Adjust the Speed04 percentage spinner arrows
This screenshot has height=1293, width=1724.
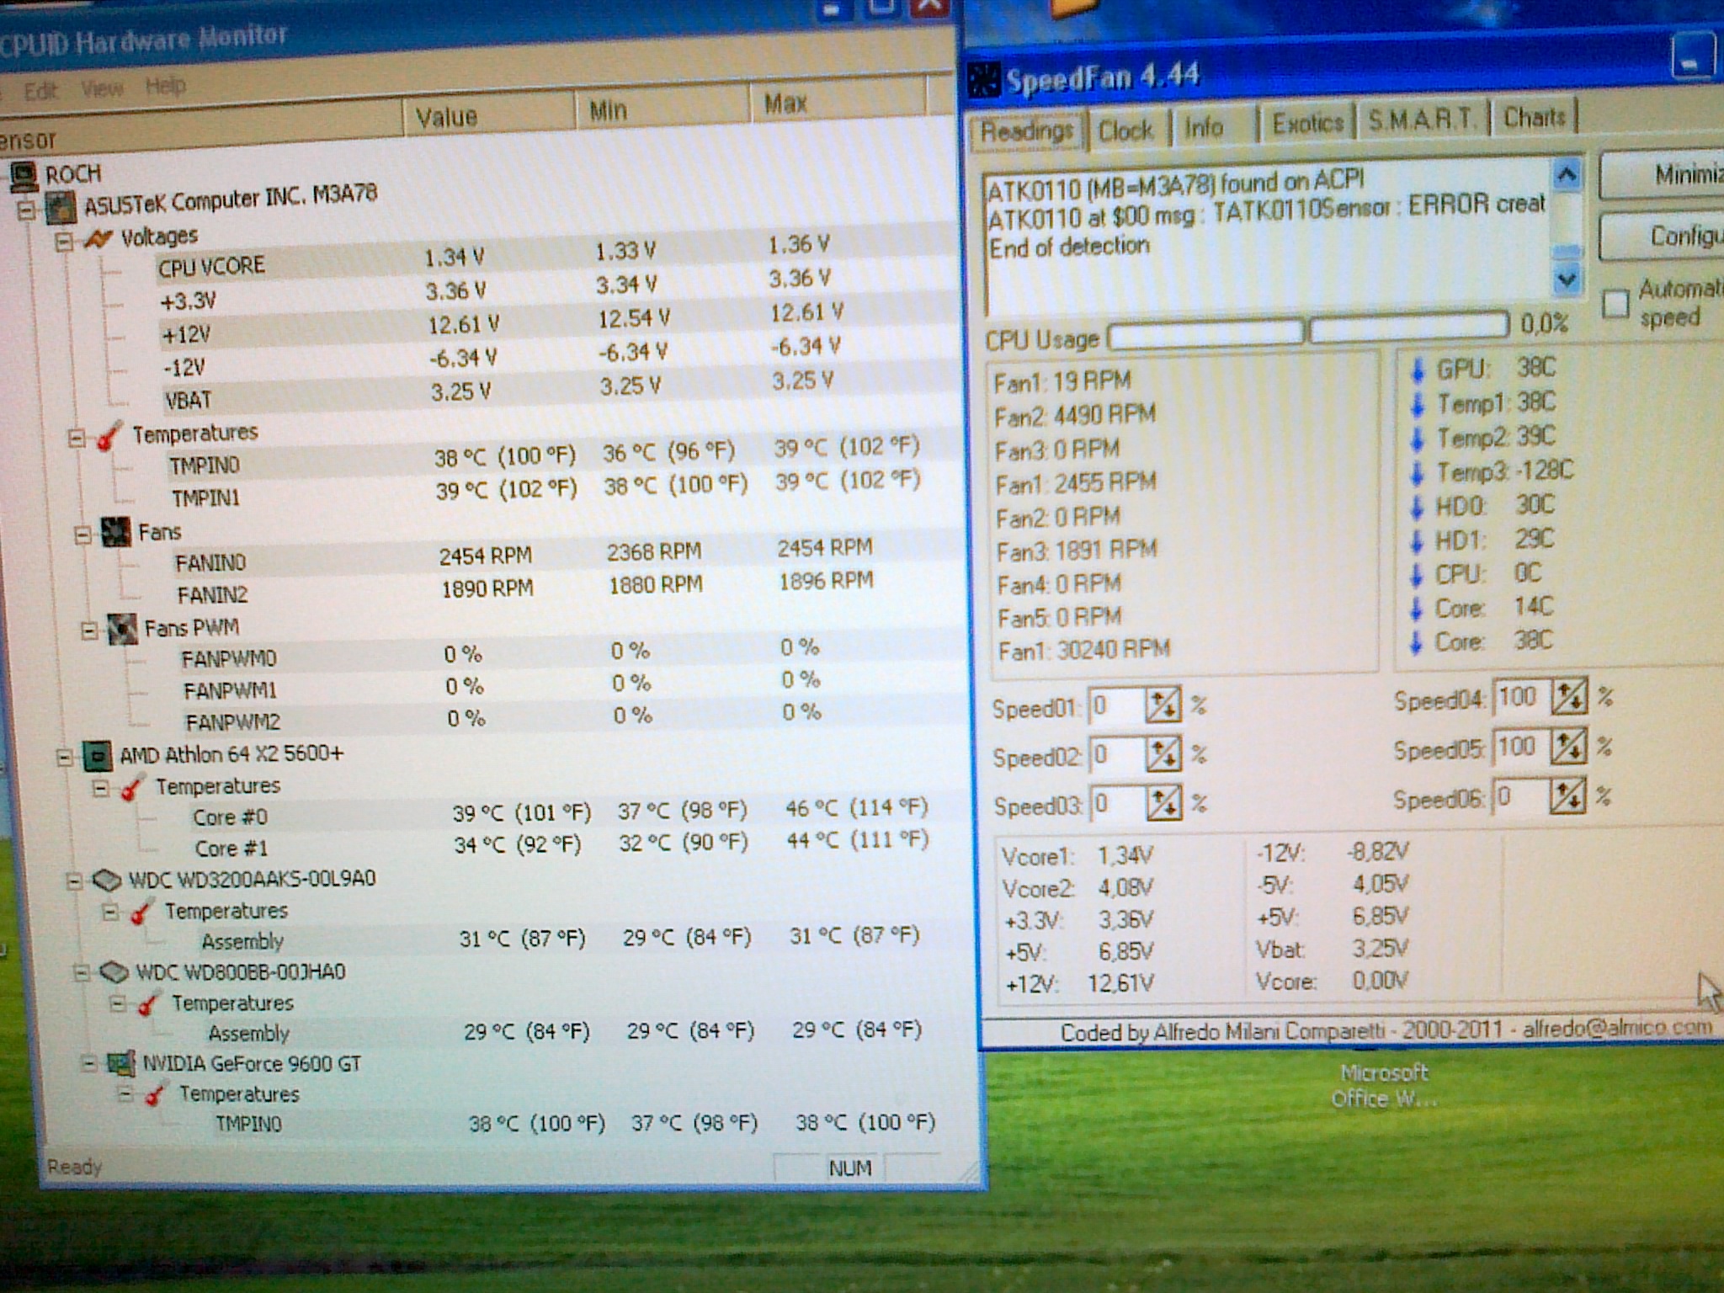1568,697
